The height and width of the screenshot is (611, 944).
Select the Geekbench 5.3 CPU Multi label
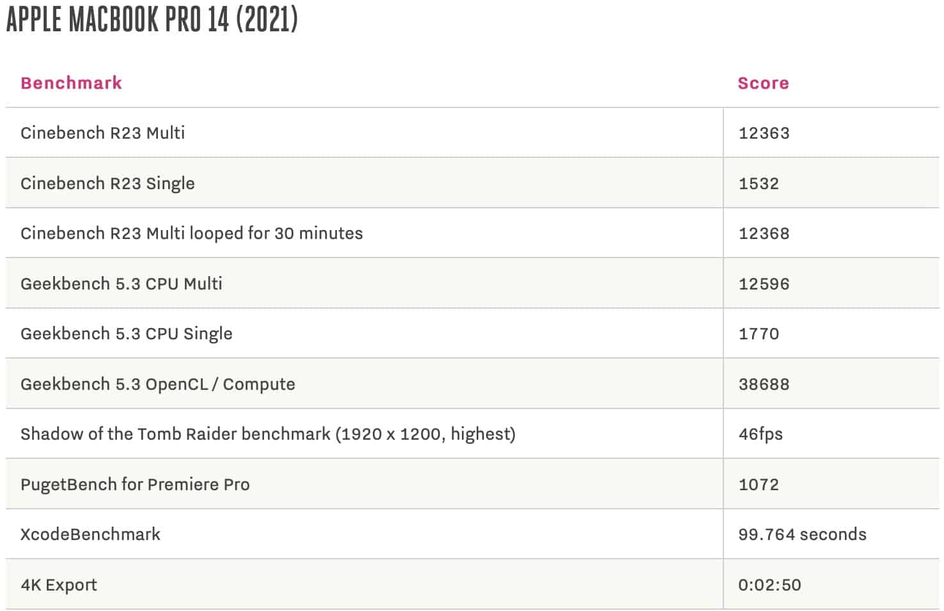point(122,284)
